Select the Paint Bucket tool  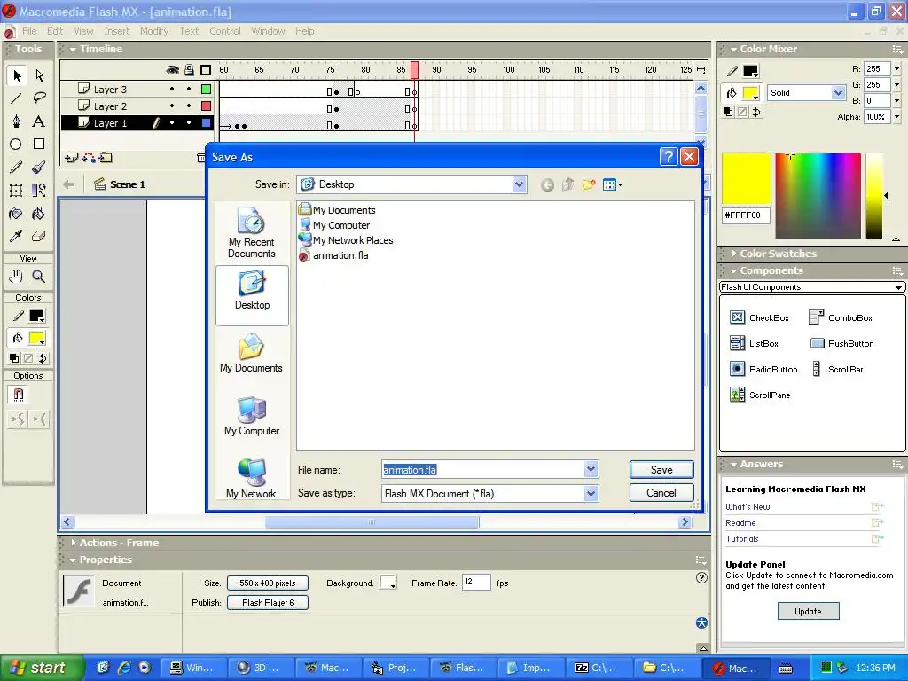[39, 214]
